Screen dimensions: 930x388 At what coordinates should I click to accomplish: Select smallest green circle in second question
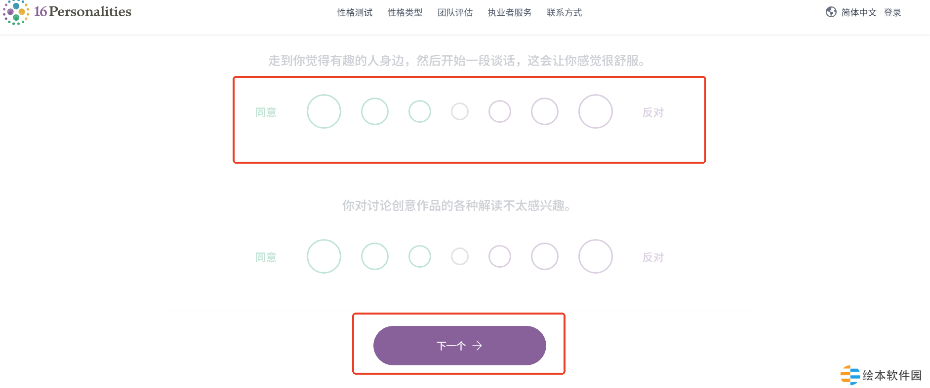[x=420, y=256]
